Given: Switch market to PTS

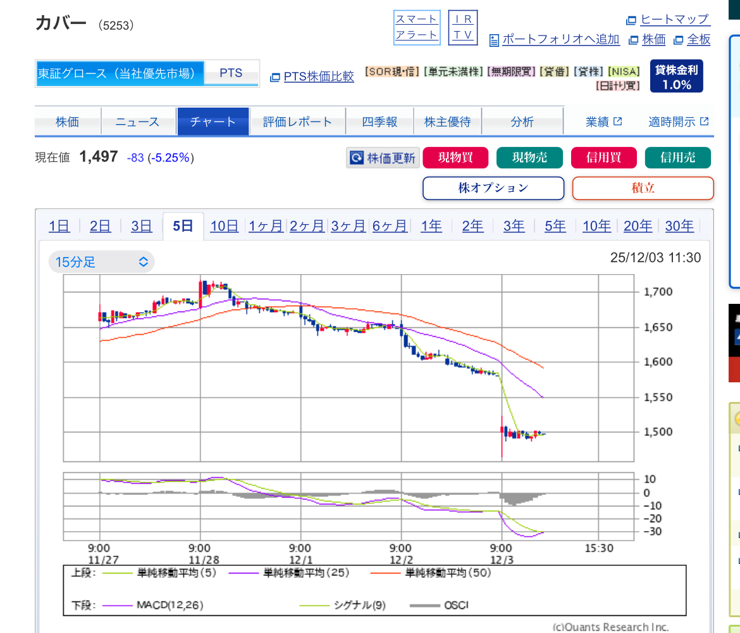Looking at the screenshot, I should (x=231, y=73).
